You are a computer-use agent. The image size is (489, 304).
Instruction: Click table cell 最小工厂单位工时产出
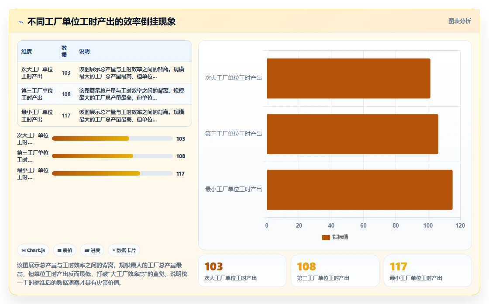point(37,116)
